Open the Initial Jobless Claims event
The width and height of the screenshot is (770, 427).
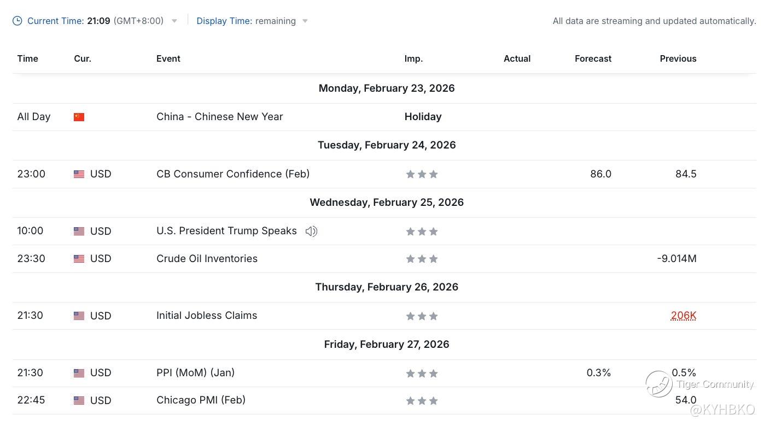207,315
